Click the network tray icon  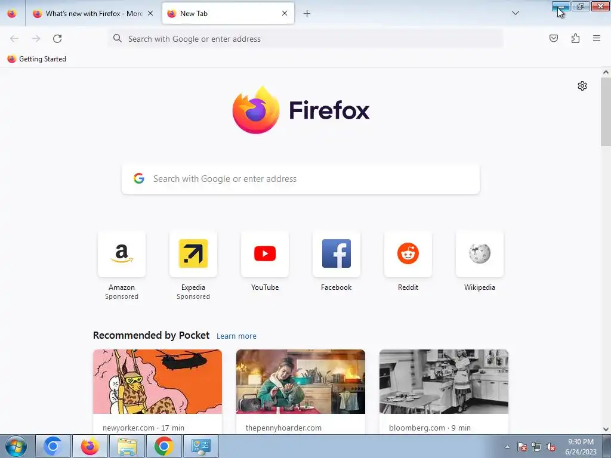tap(536, 447)
